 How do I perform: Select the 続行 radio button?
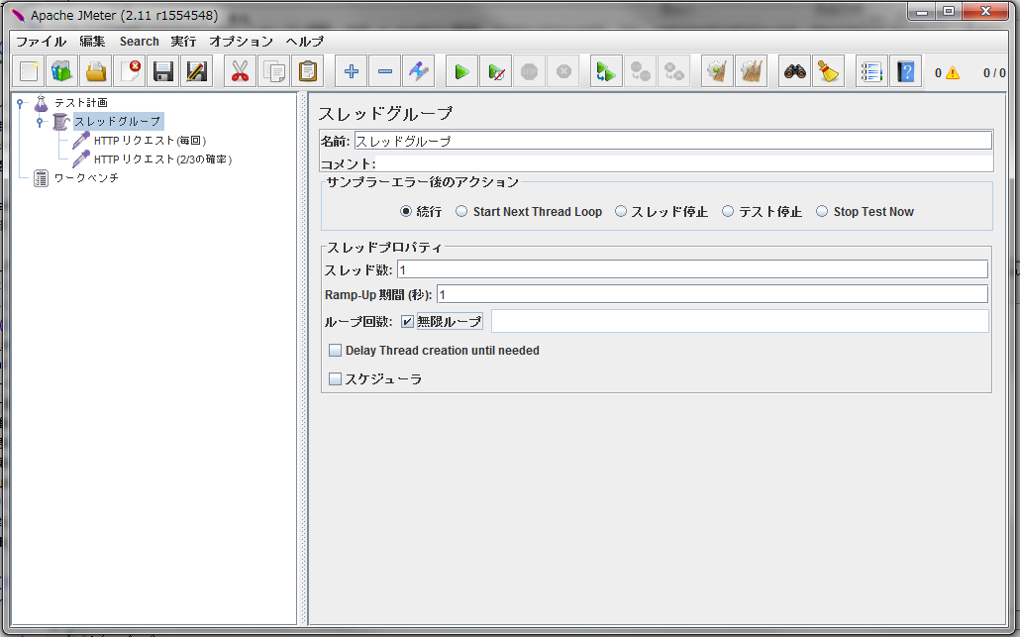tap(406, 211)
